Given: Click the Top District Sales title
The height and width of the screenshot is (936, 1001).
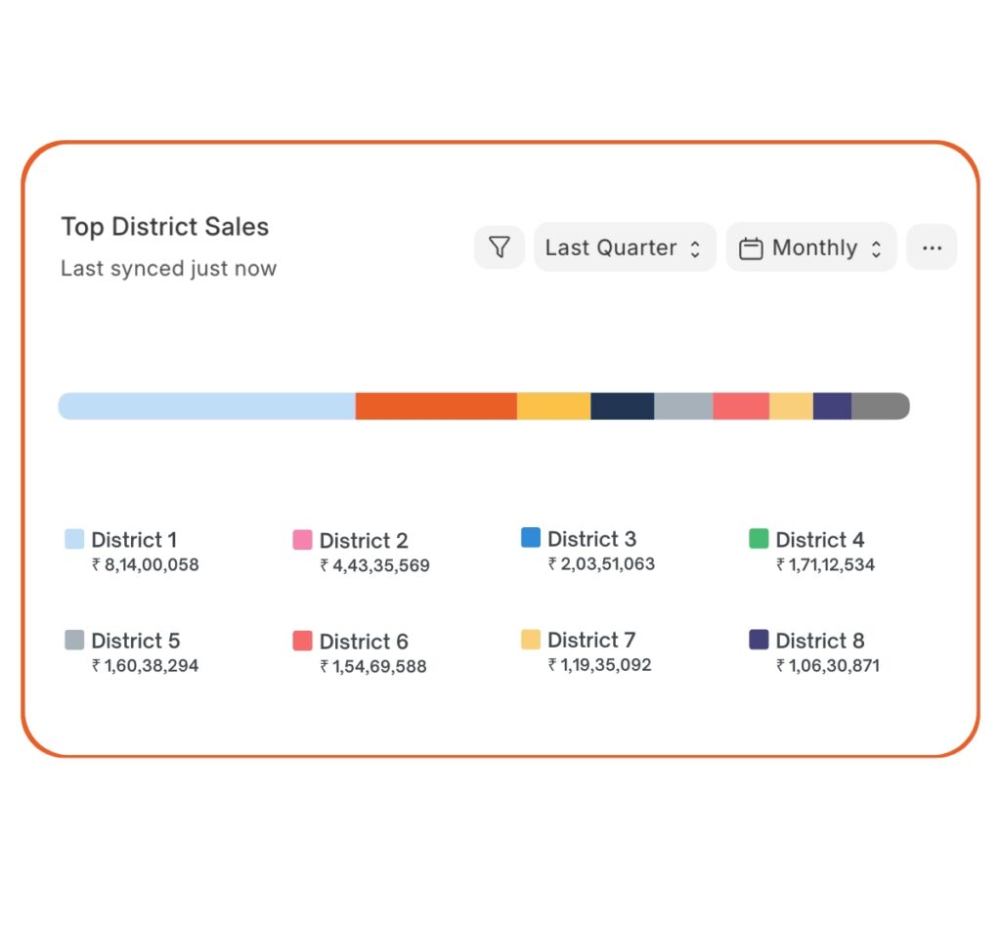Looking at the screenshot, I should tap(164, 227).
